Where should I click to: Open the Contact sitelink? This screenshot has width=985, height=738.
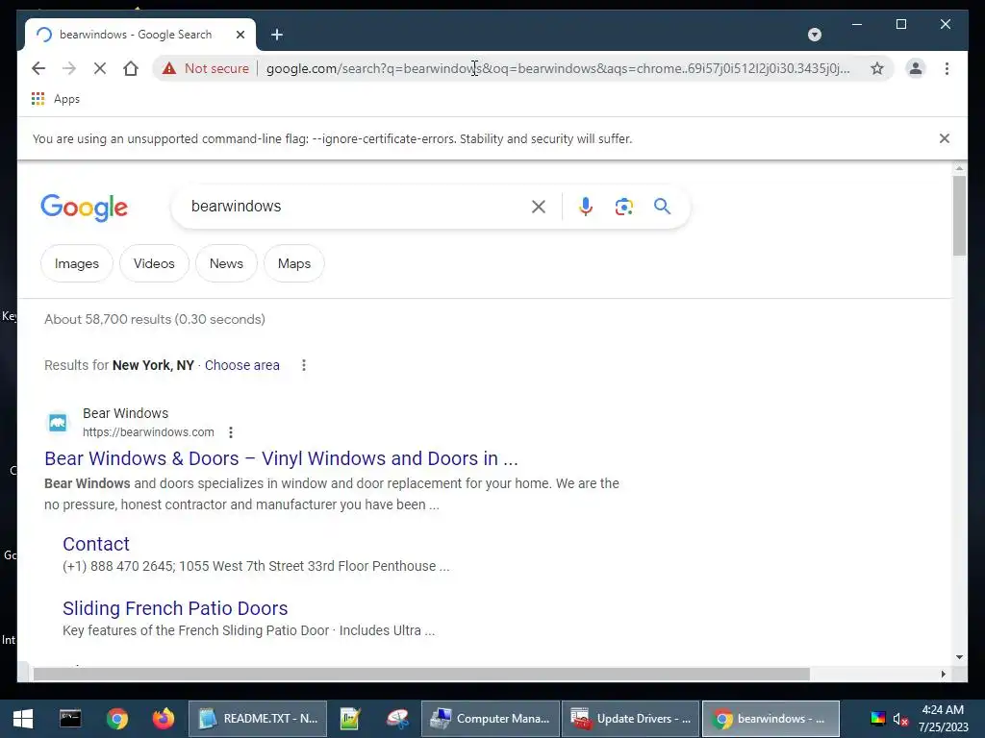[x=95, y=544]
